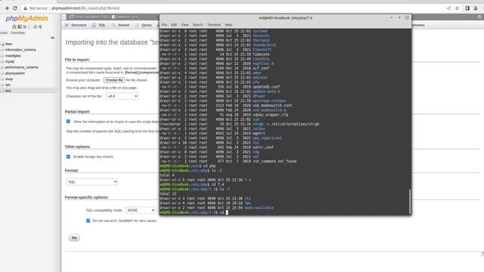Click the browser address bar URL
This screenshot has height=272, width=484.
pyautogui.click(x=85, y=8)
